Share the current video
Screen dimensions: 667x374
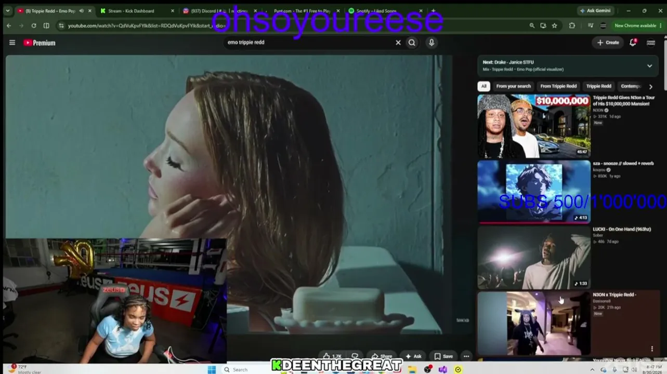(382, 356)
